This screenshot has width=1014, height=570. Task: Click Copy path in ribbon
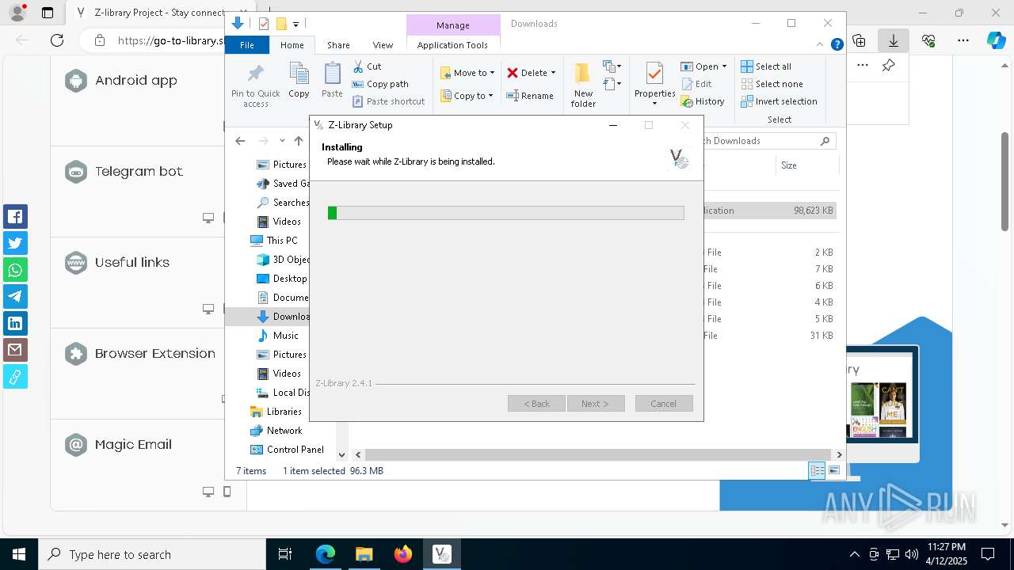380,84
